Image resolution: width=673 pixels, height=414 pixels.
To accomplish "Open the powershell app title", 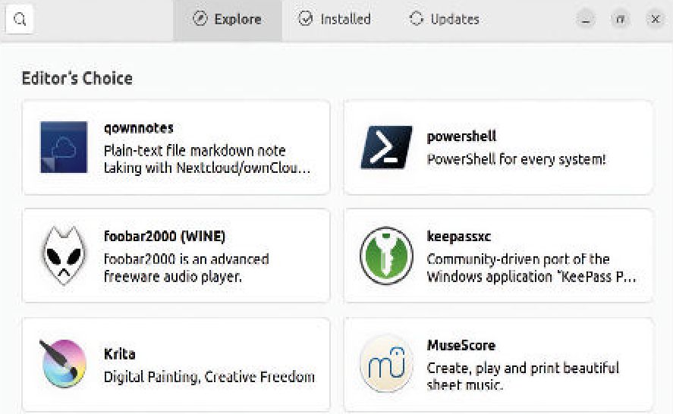I will [461, 136].
